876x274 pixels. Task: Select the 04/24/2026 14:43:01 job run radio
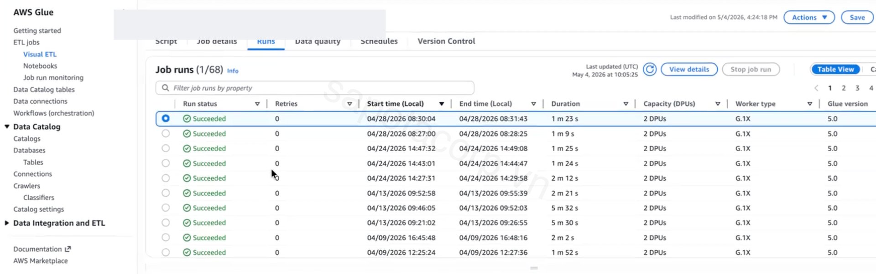tap(166, 163)
